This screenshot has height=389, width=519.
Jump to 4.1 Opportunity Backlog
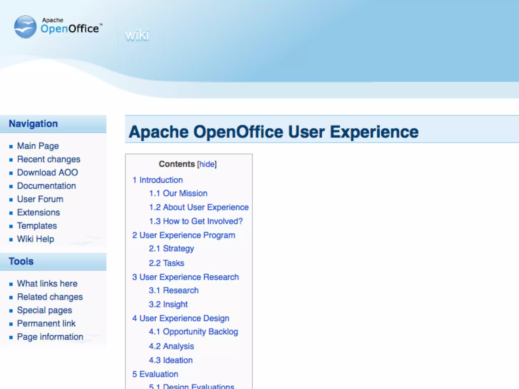pos(193,332)
